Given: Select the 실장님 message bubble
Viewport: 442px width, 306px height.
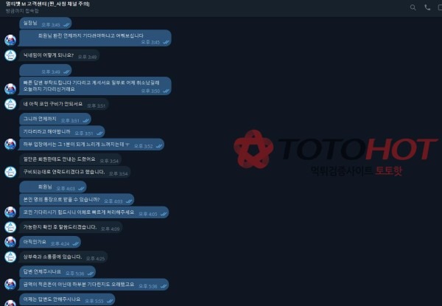Looking at the screenshot, I should [x=46, y=24].
